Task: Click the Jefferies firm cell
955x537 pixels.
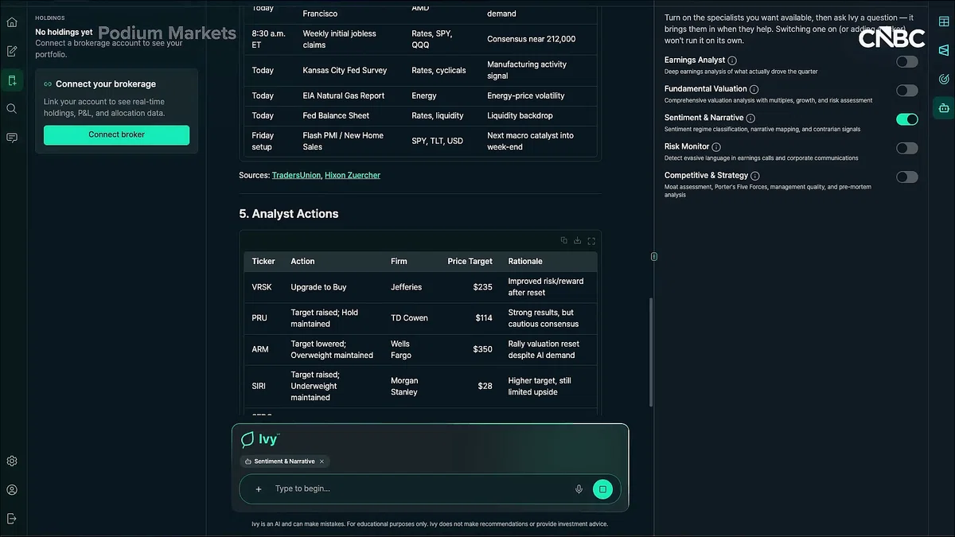Action: tap(406, 287)
